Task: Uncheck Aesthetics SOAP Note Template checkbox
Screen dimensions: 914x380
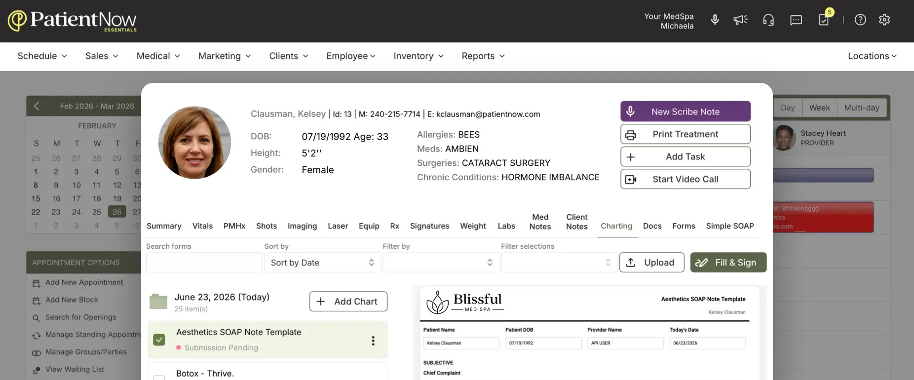Action: tap(159, 340)
